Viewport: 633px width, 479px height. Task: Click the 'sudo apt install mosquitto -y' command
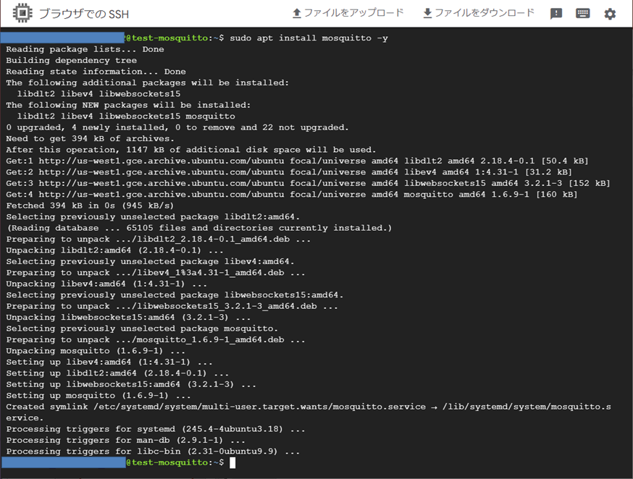click(x=309, y=38)
